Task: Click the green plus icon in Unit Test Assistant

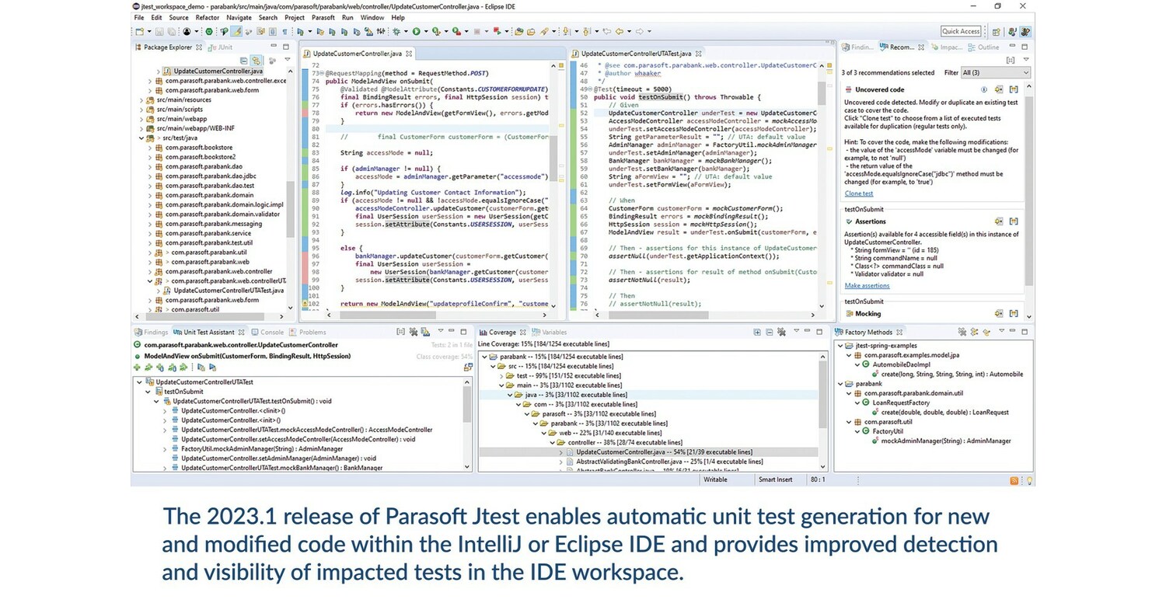Action: [x=138, y=368]
